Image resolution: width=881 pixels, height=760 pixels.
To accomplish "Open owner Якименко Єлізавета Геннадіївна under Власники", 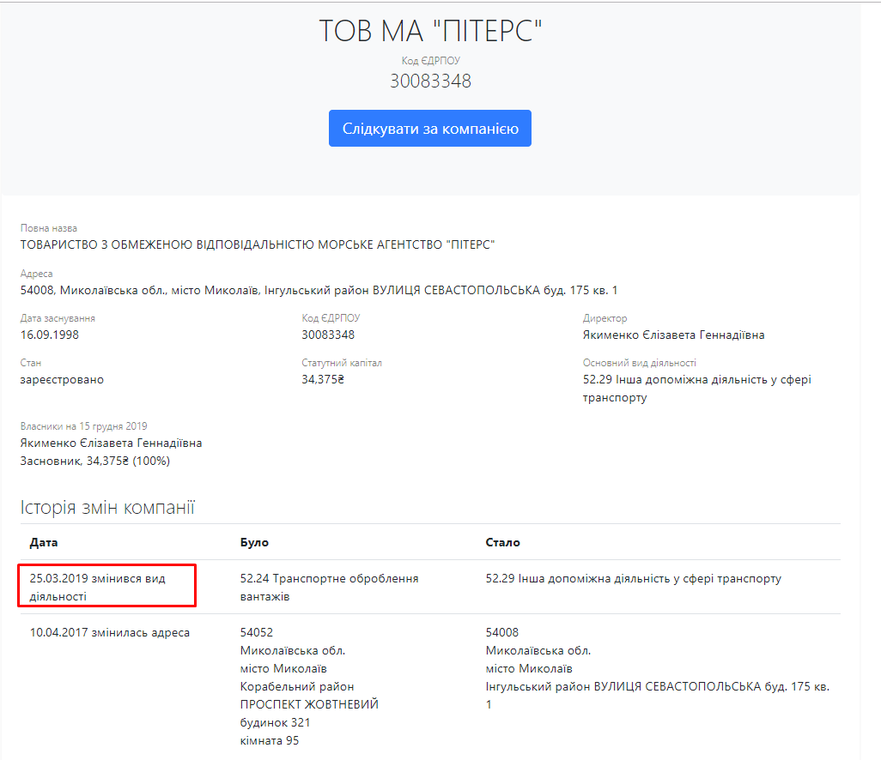I will [111, 443].
